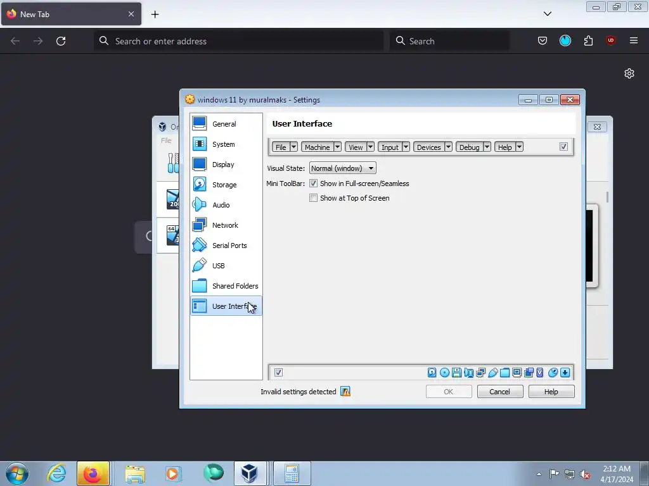The image size is (649, 486).
Task: Expand the Input menu dropdown arrow
Action: pos(406,147)
